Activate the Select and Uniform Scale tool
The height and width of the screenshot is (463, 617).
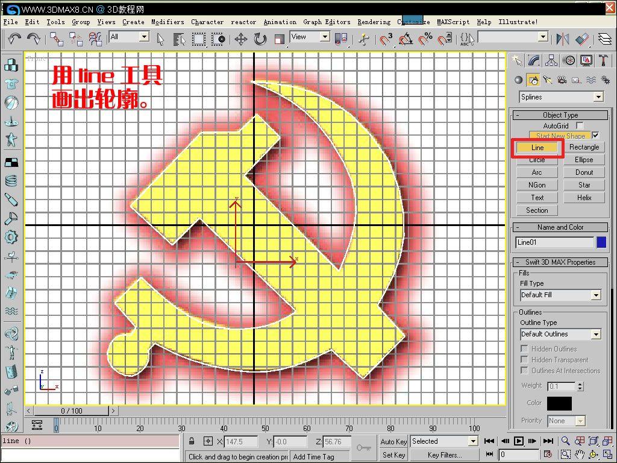280,39
